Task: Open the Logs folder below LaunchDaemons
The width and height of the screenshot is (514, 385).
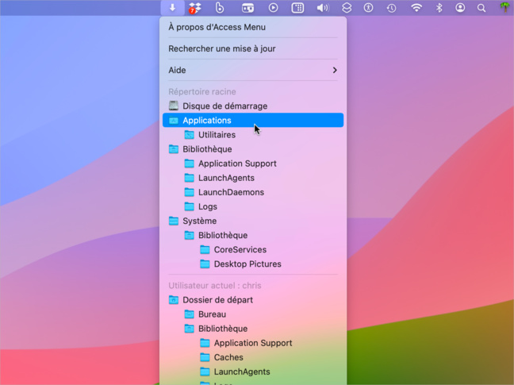Action: [x=253, y=206]
